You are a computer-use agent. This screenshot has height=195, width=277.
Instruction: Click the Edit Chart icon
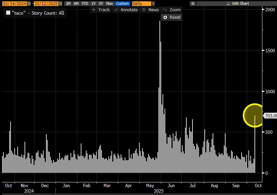click(228, 3)
